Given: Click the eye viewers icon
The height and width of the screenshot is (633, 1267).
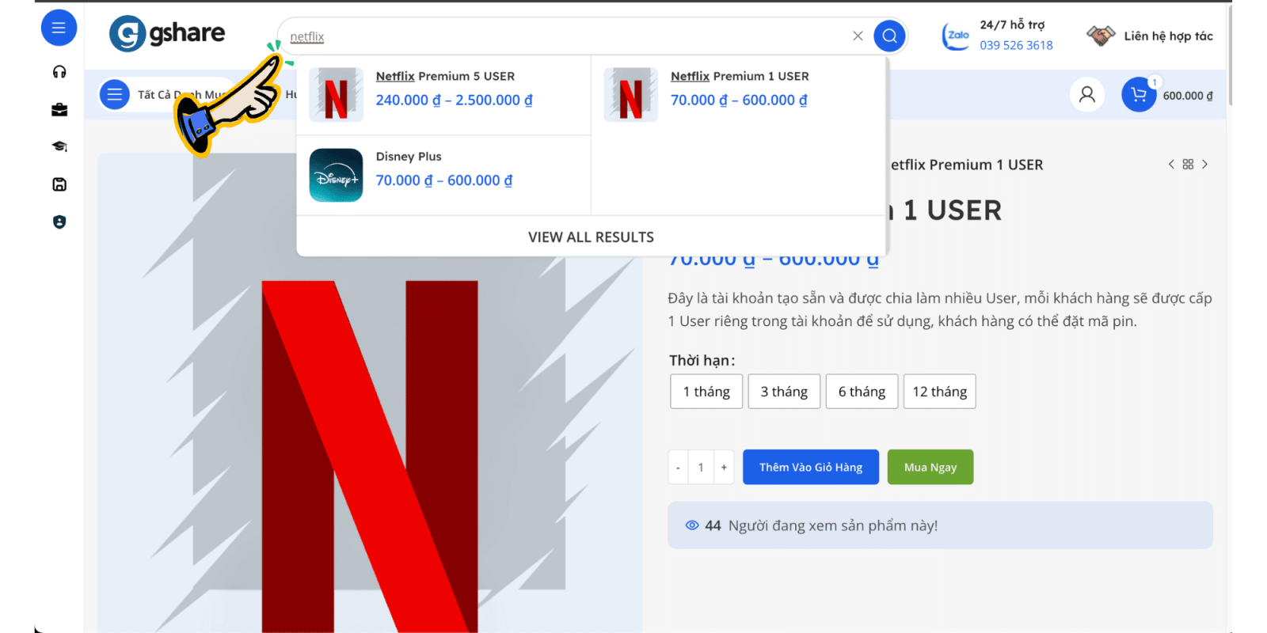Looking at the screenshot, I should (692, 525).
